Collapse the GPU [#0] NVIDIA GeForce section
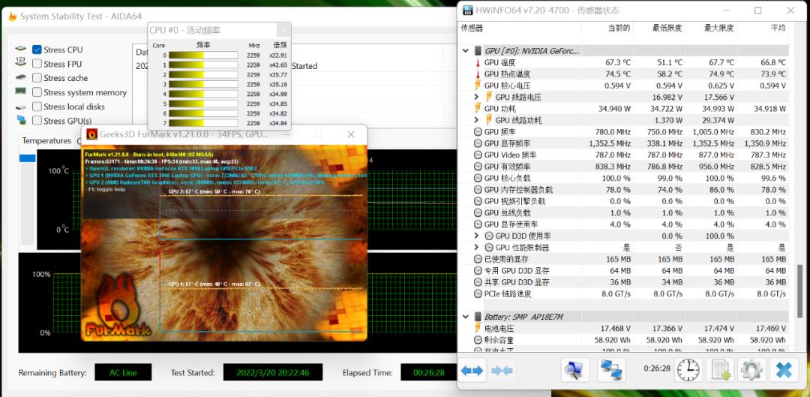This screenshot has height=397, width=810. 466,51
